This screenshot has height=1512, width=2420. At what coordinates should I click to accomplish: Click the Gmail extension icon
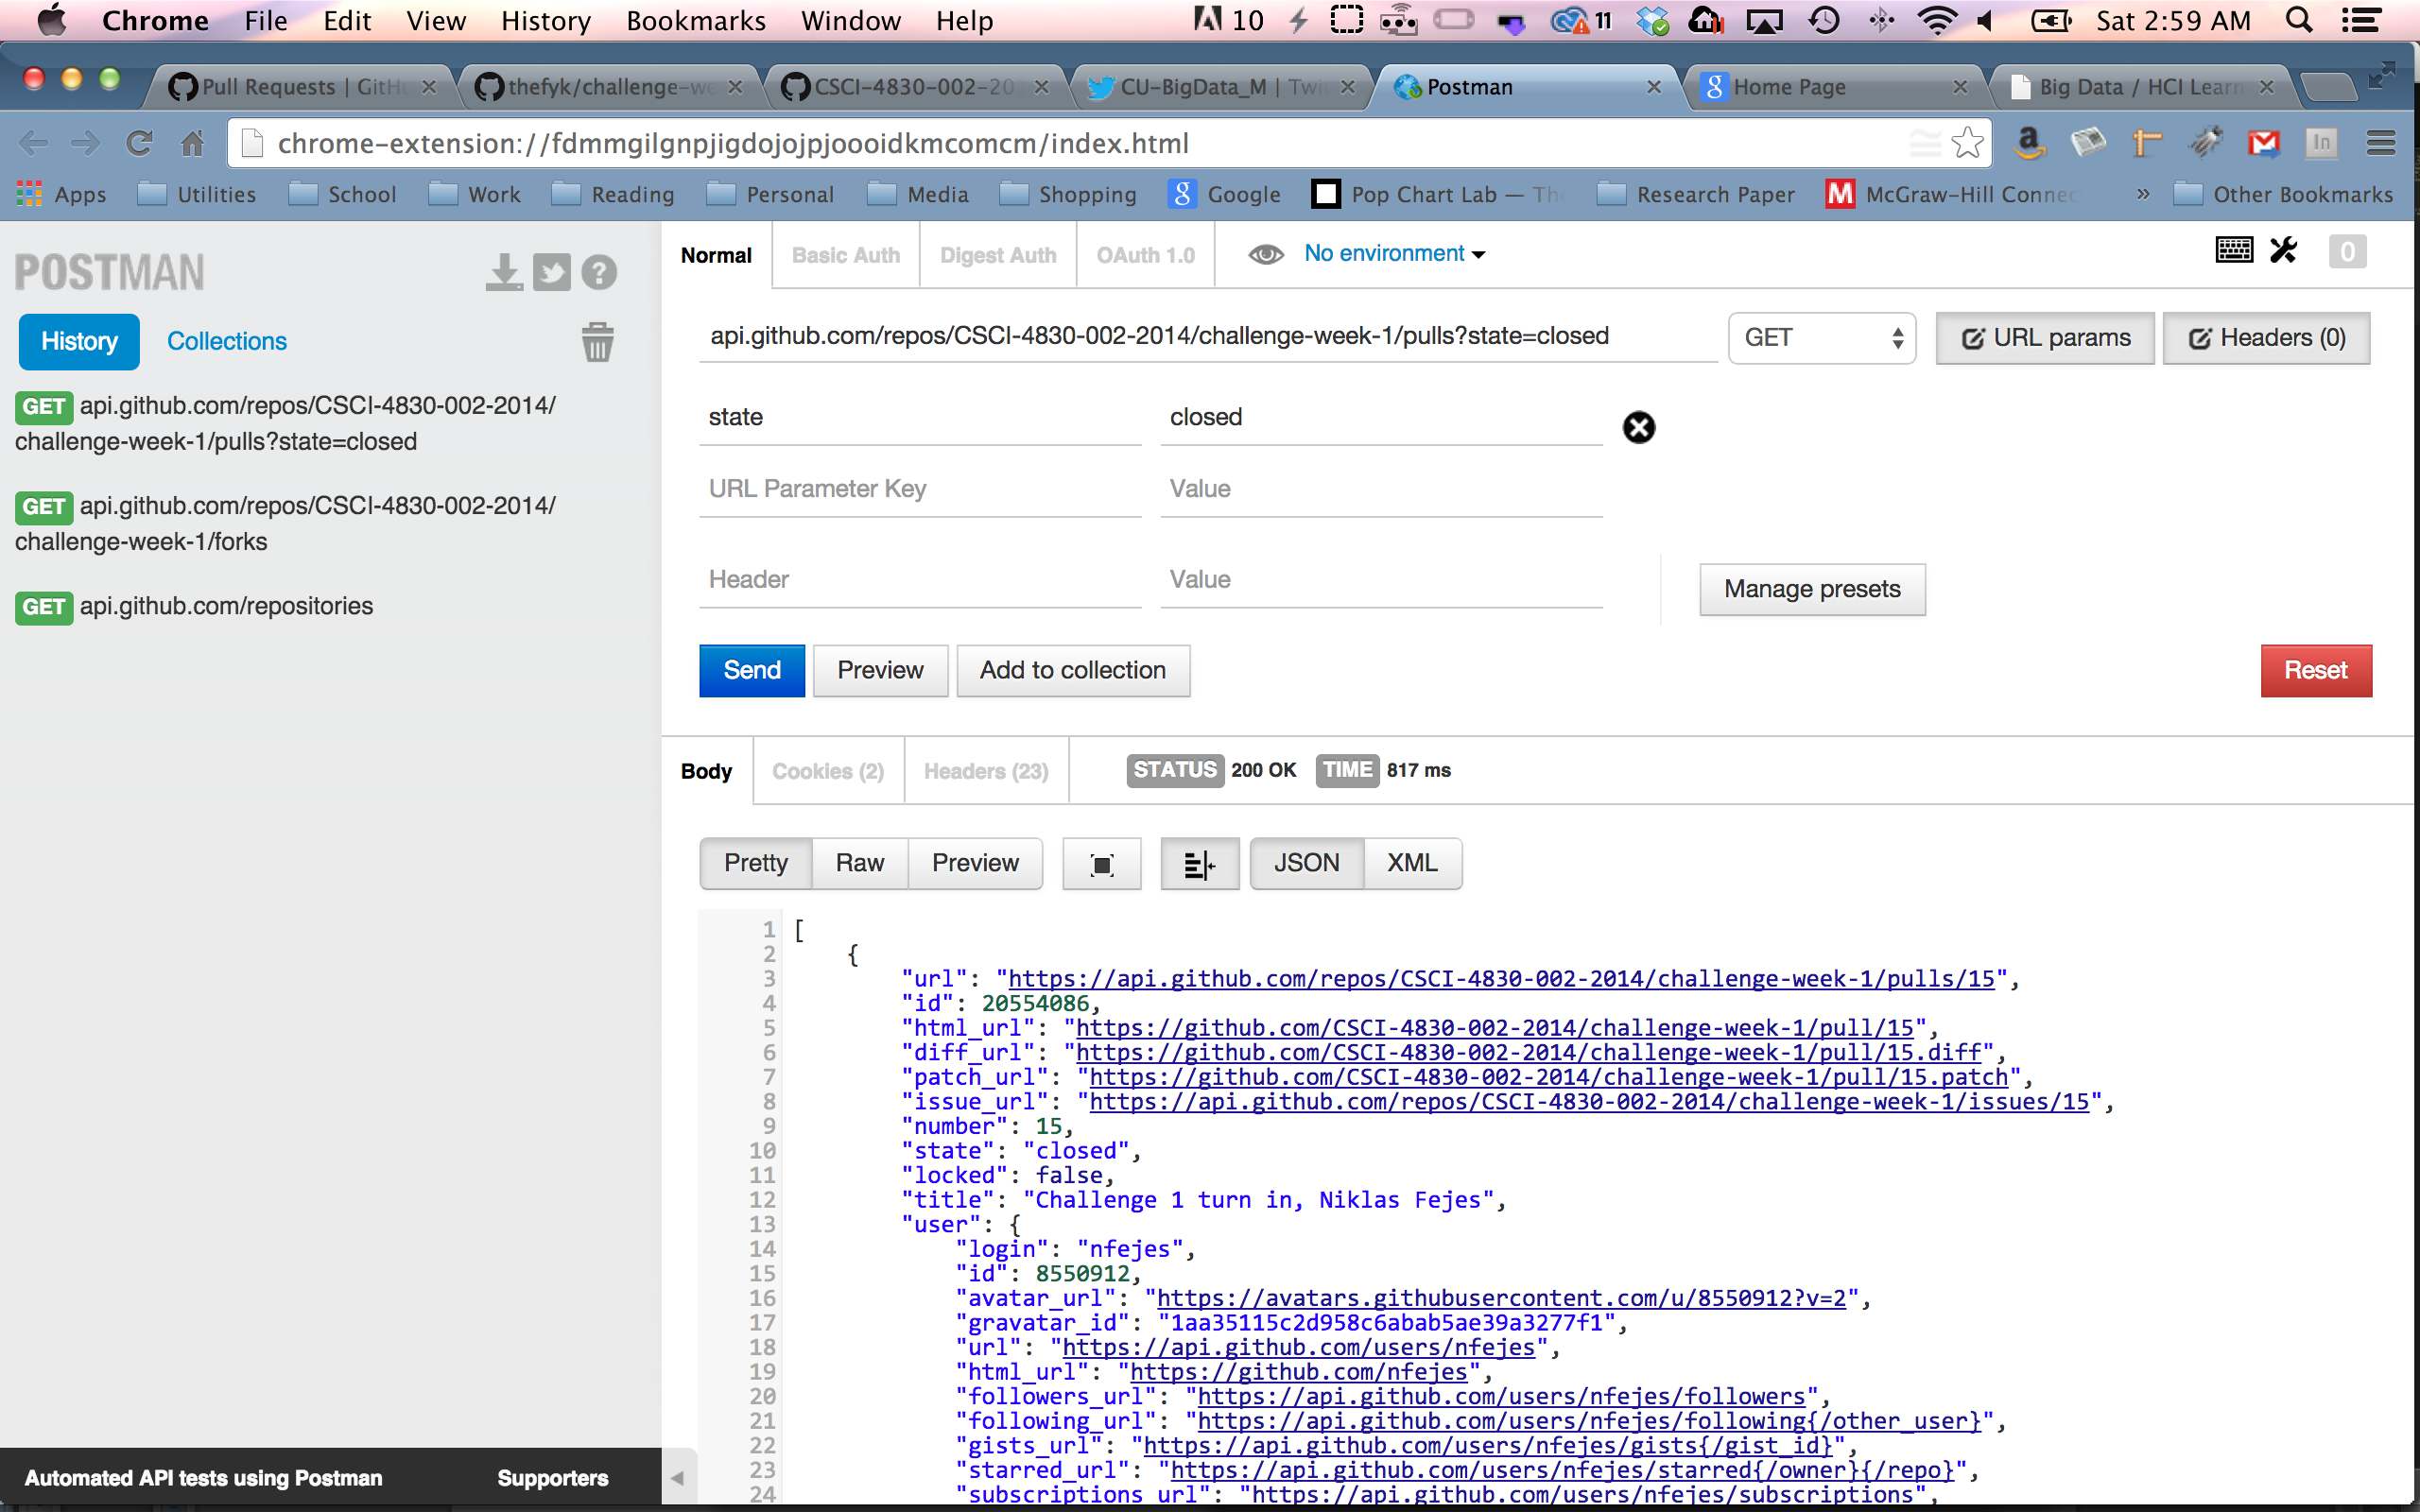[2263, 143]
